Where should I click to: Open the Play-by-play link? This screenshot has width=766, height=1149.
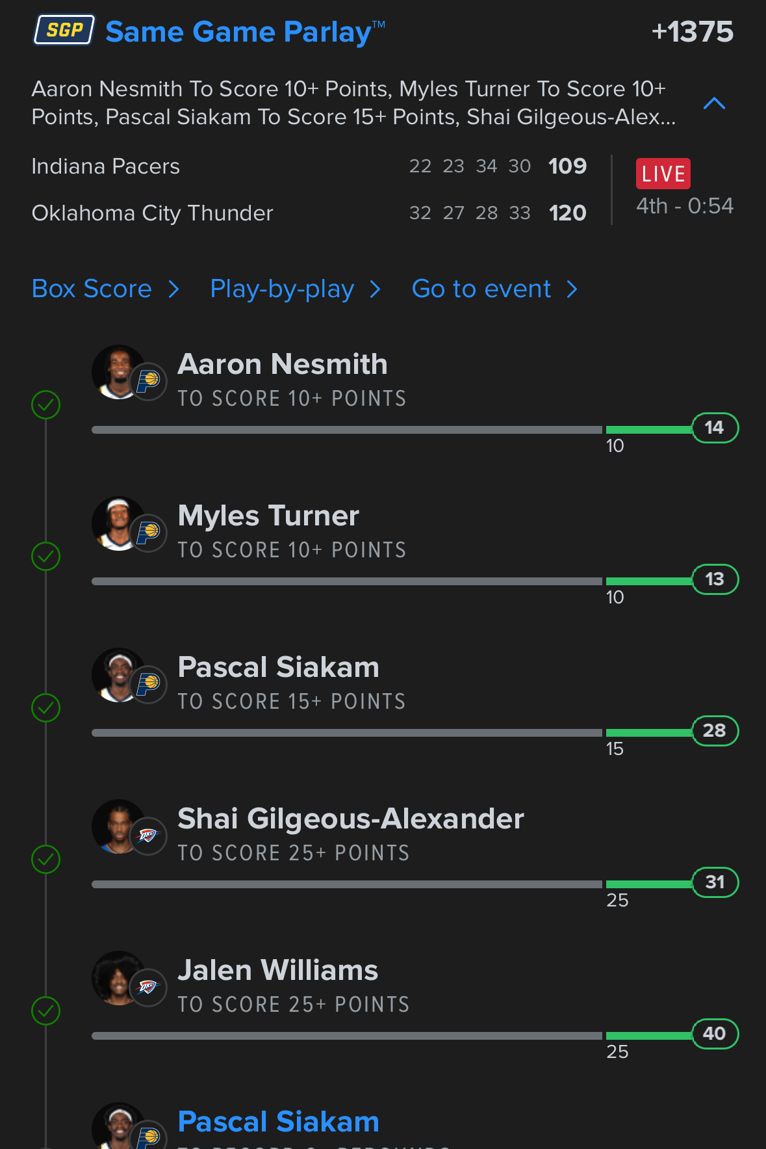coord(282,289)
